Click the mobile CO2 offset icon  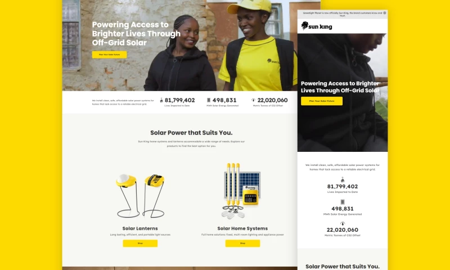[x=343, y=223]
